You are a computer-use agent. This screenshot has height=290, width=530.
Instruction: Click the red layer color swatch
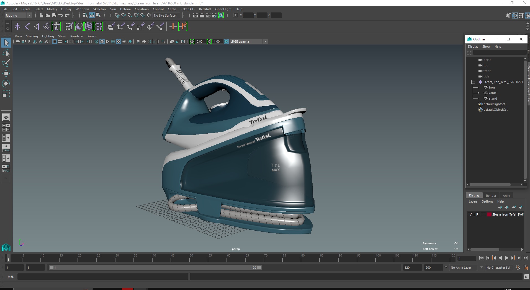[x=489, y=214]
